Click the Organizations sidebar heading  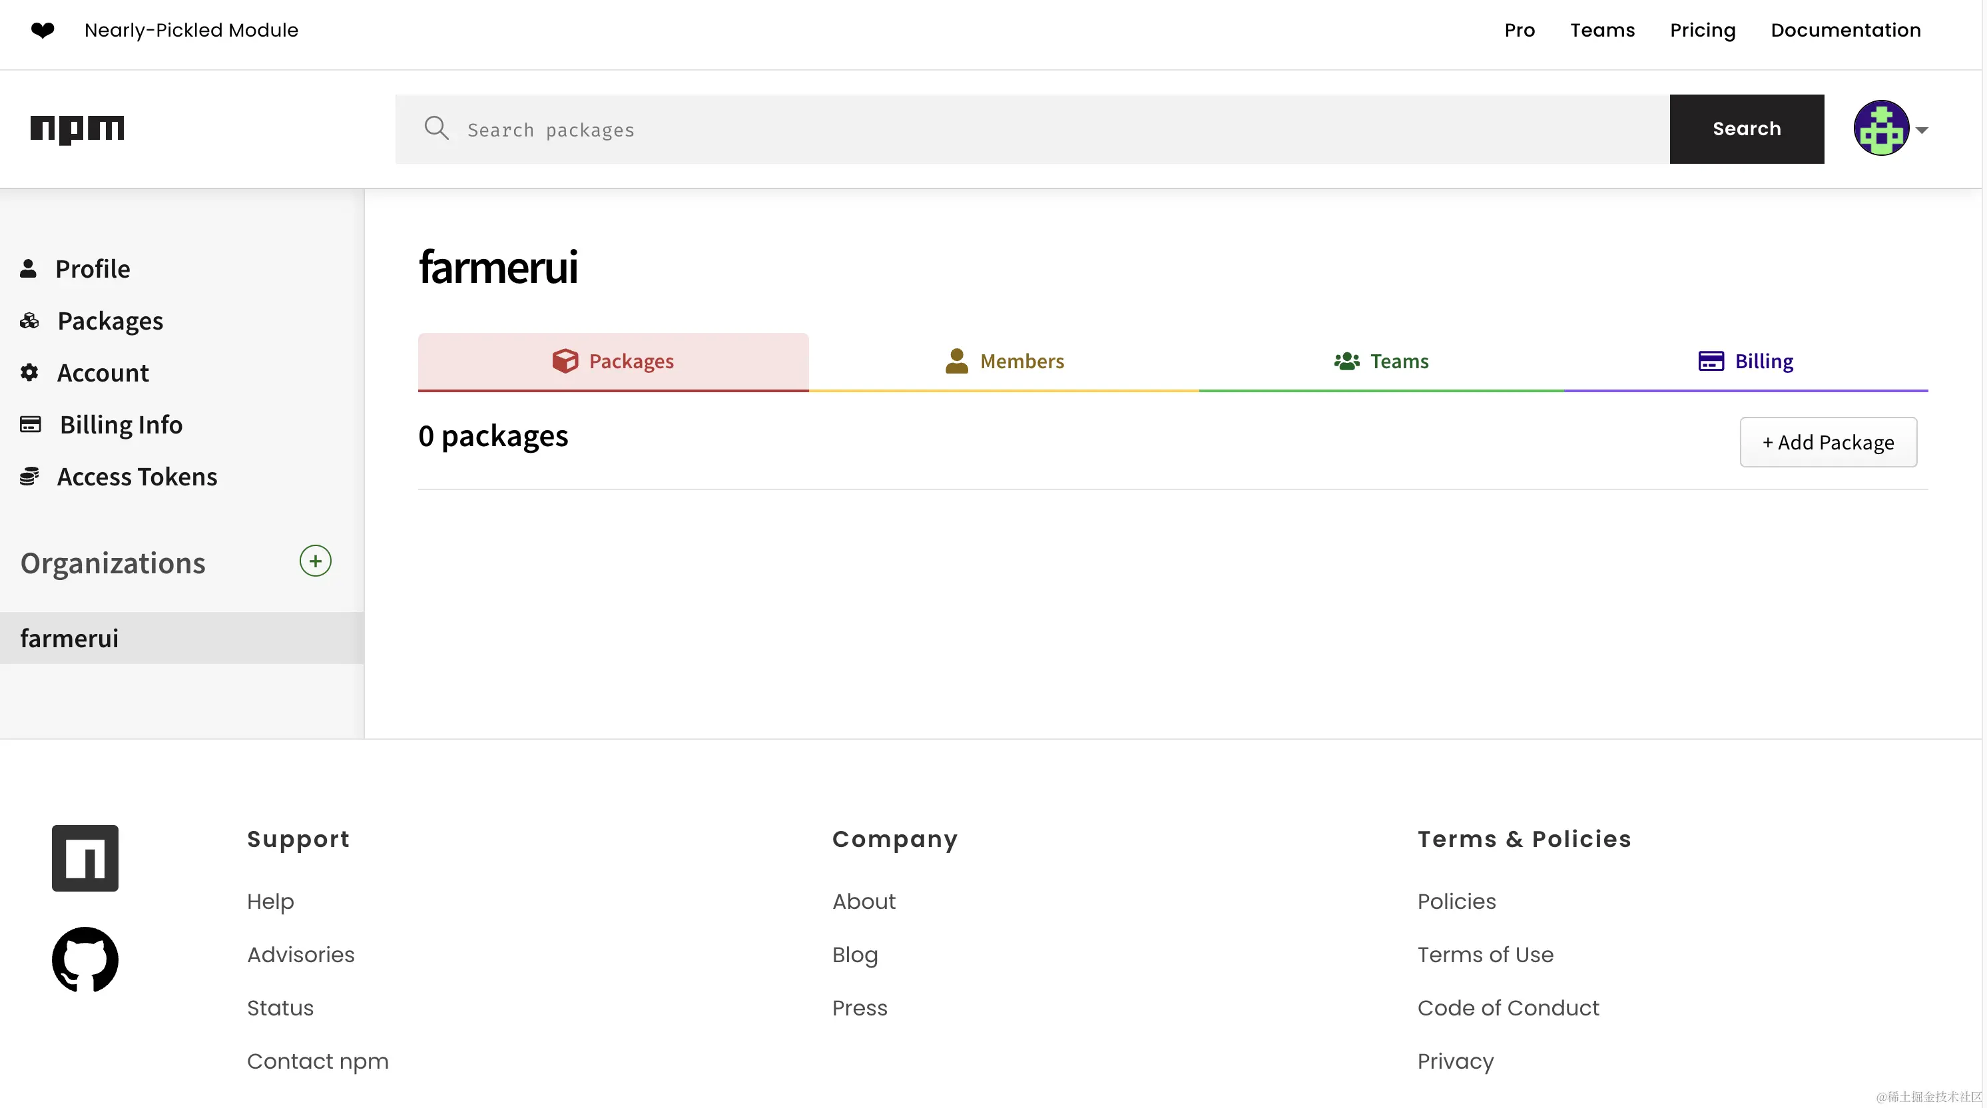[113, 563]
